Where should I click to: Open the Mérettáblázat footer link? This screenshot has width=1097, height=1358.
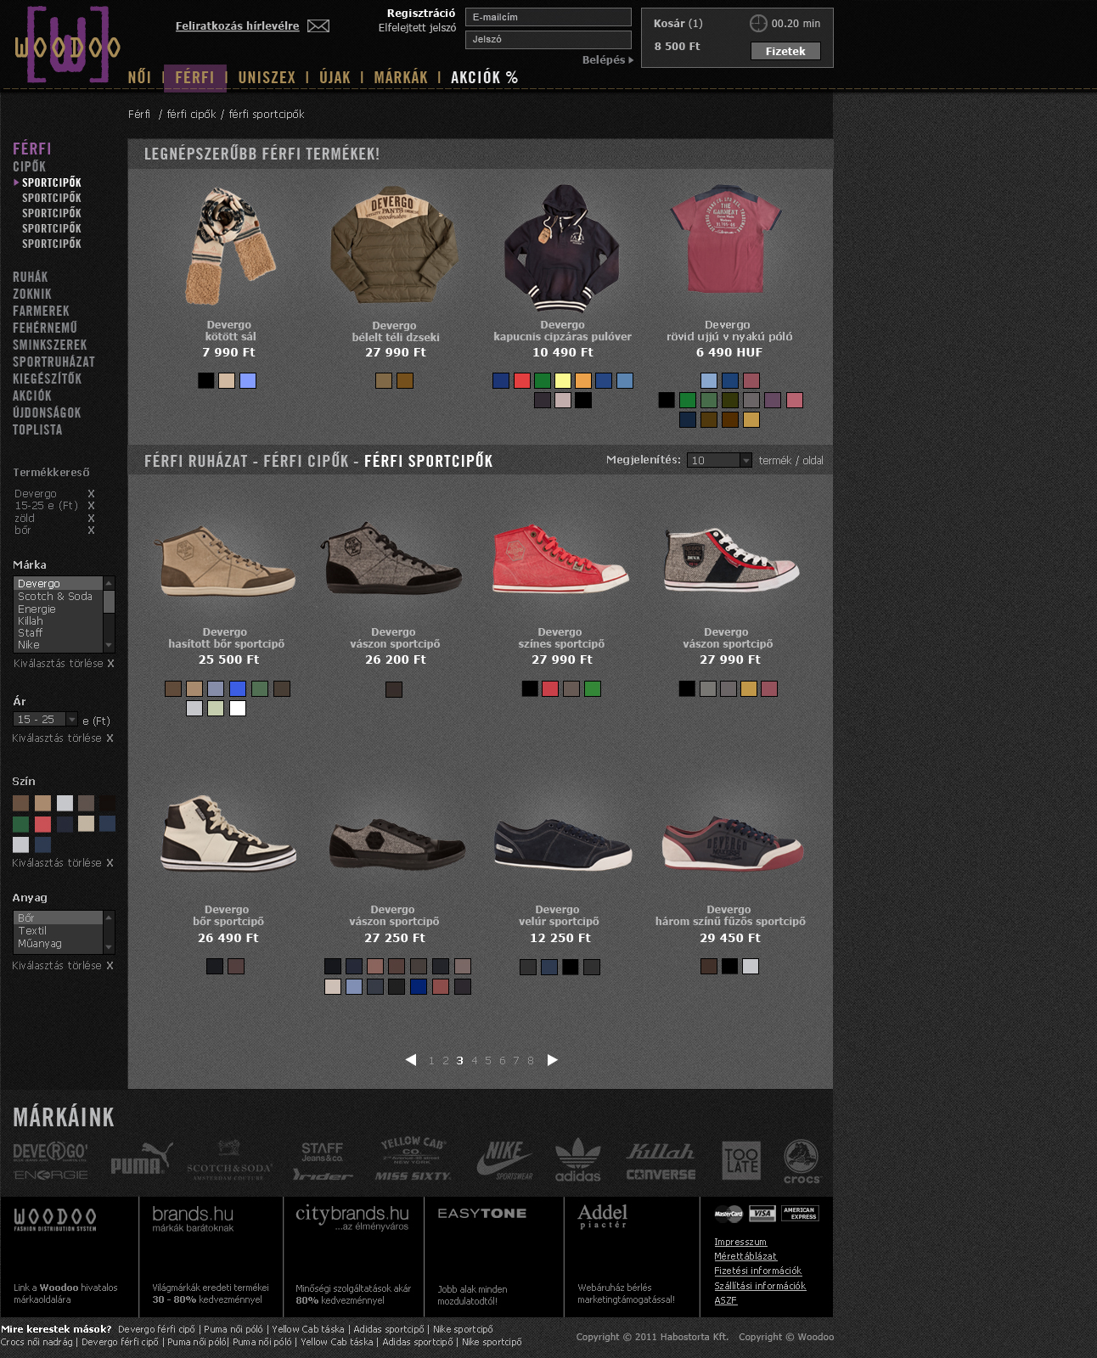point(745,1256)
